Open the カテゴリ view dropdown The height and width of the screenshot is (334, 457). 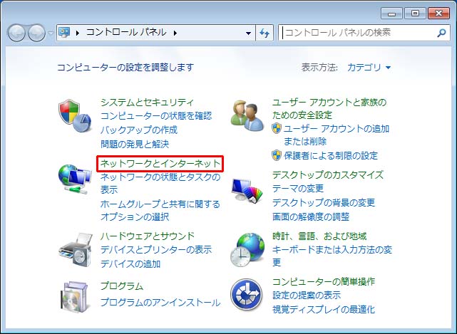tap(369, 67)
